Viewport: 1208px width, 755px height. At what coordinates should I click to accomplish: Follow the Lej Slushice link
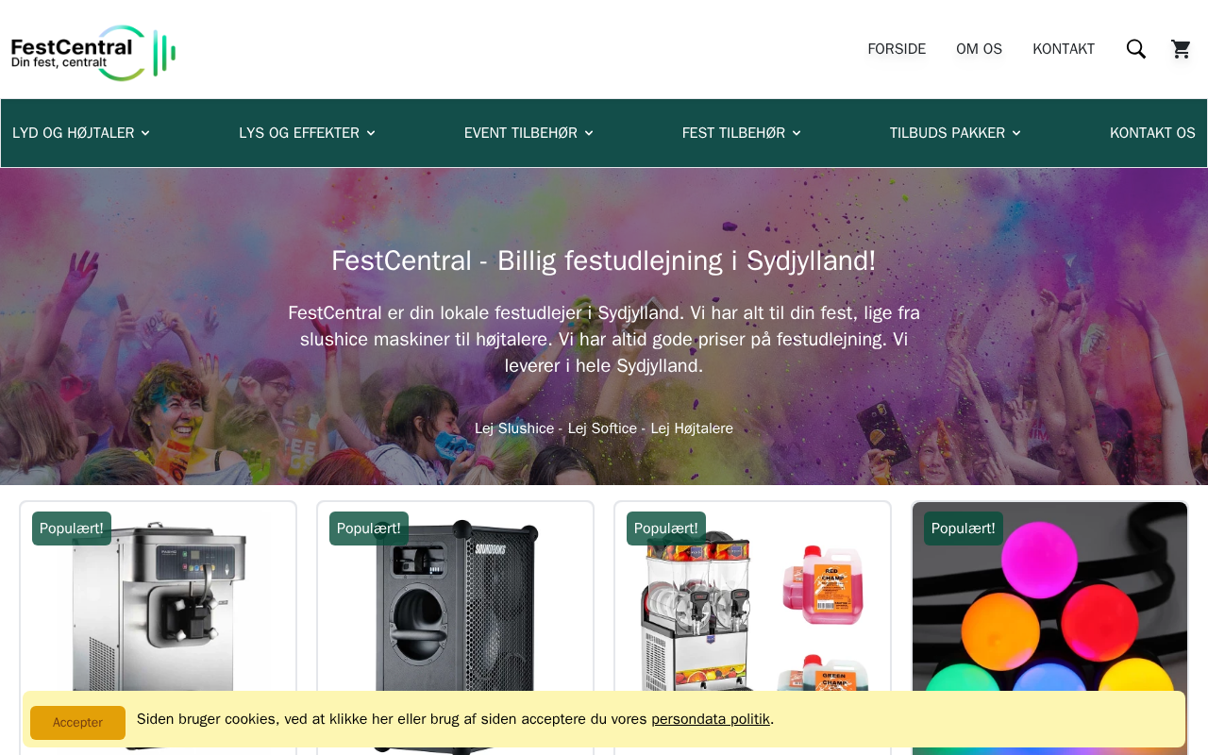pos(514,428)
